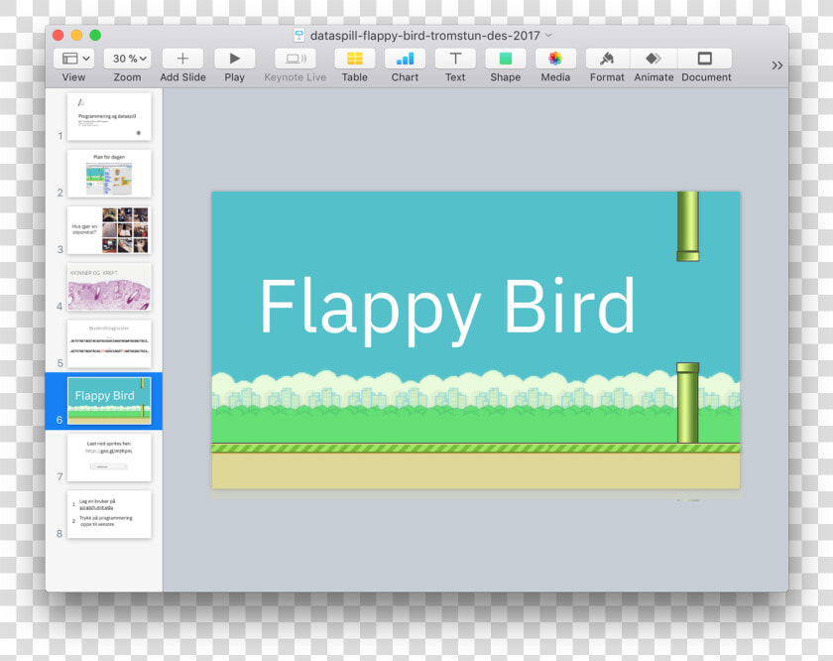Image resolution: width=833 pixels, height=661 pixels.
Task: Close the Keynote window with red button
Action: (x=59, y=35)
